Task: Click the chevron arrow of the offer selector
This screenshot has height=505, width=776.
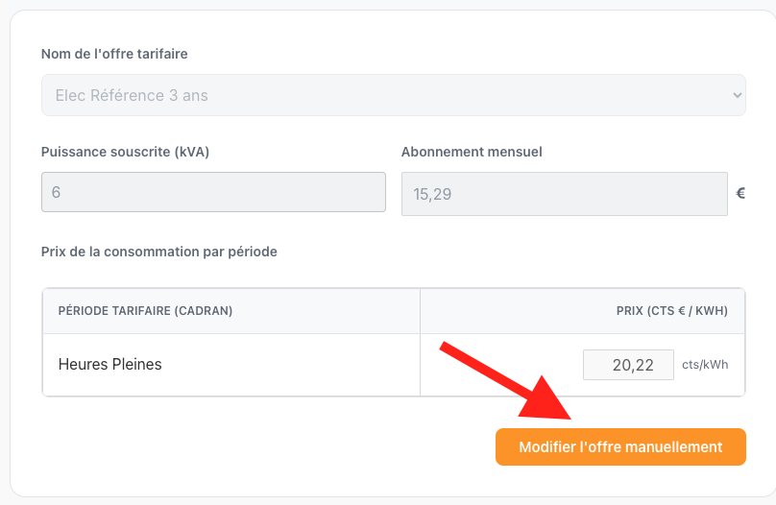Action: [737, 95]
